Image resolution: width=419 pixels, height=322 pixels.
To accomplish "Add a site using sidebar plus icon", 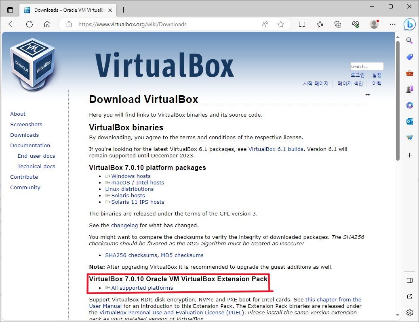I will [409, 155].
